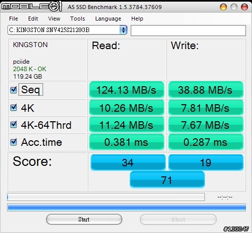Click the Mobile01 logo in title bar
This screenshot has width=252, height=233.
(x=32, y=7)
